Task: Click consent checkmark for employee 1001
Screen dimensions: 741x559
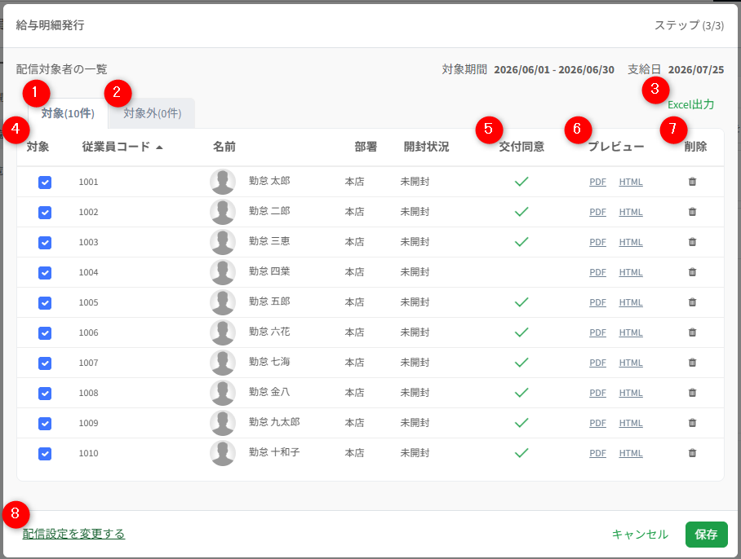Action: point(521,182)
